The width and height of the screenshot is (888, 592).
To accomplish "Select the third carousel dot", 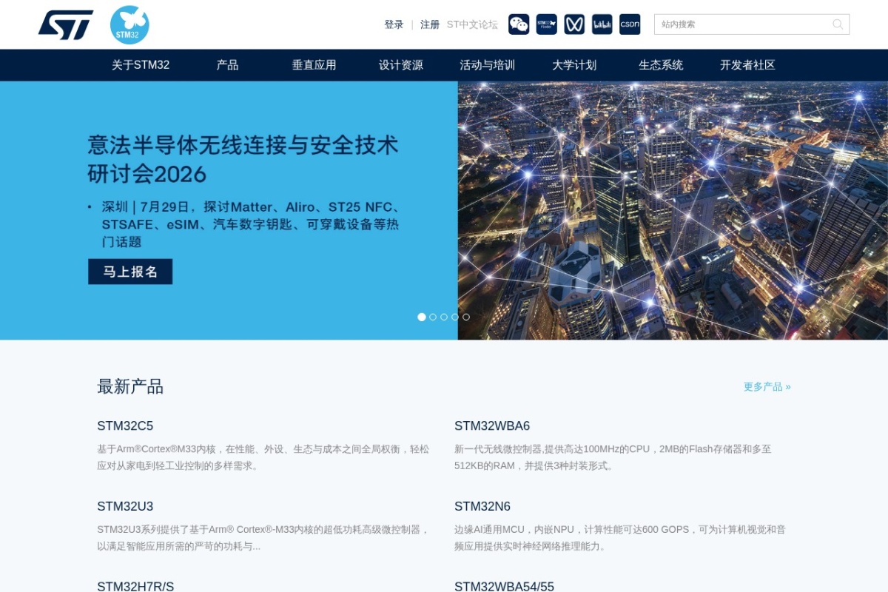I will [444, 317].
